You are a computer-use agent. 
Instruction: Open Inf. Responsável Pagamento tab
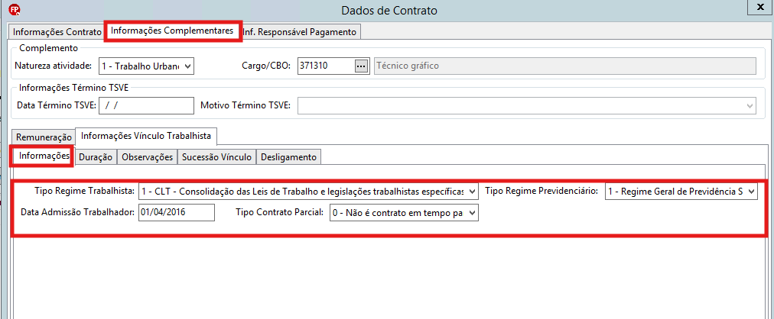click(299, 33)
